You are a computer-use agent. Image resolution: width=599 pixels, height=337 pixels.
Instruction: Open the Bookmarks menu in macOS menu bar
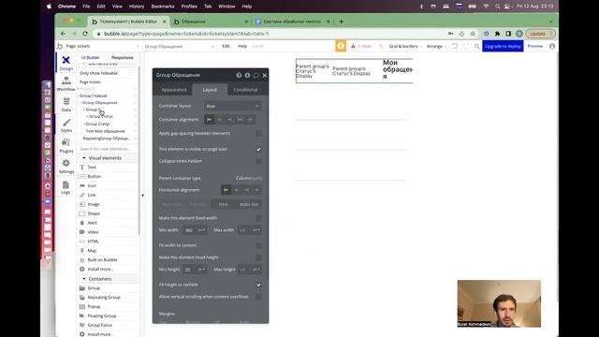(163, 7)
